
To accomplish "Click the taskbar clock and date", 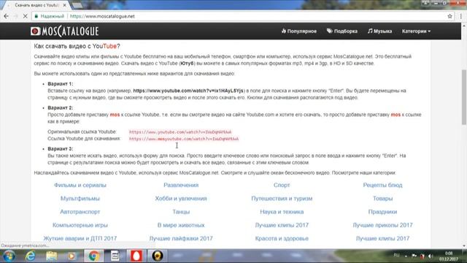I will click(449, 256).
